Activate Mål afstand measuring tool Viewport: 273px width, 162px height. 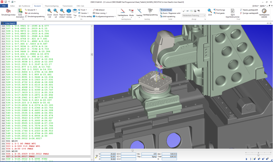coord(99,10)
